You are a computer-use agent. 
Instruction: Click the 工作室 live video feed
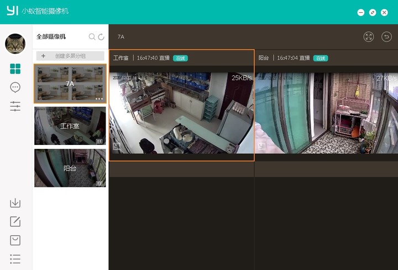pos(182,113)
